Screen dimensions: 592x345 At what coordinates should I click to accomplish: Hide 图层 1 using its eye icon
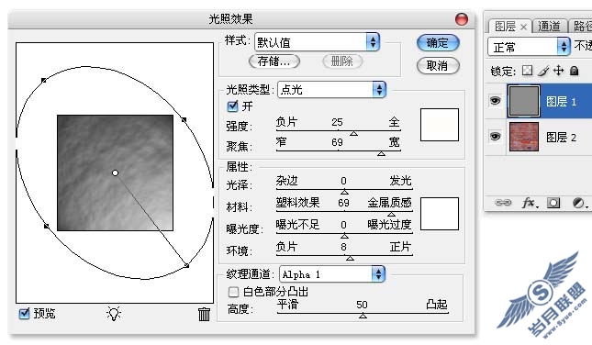click(495, 100)
